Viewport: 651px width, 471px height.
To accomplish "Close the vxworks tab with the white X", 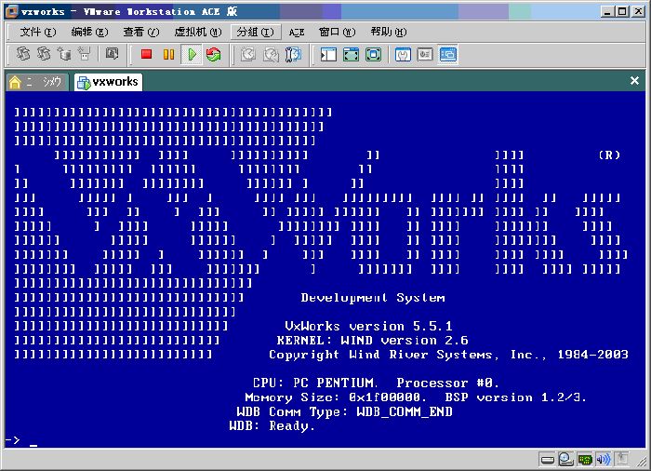I will [634, 81].
